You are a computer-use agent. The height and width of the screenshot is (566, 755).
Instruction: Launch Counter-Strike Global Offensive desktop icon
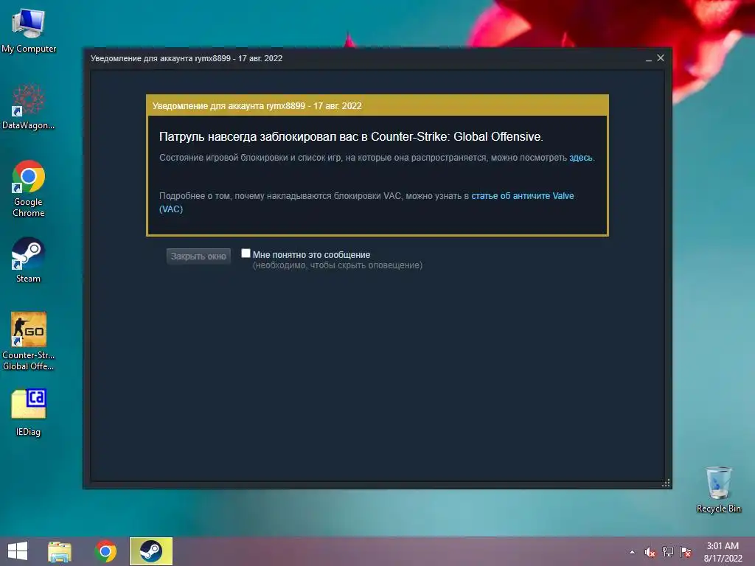click(x=29, y=340)
